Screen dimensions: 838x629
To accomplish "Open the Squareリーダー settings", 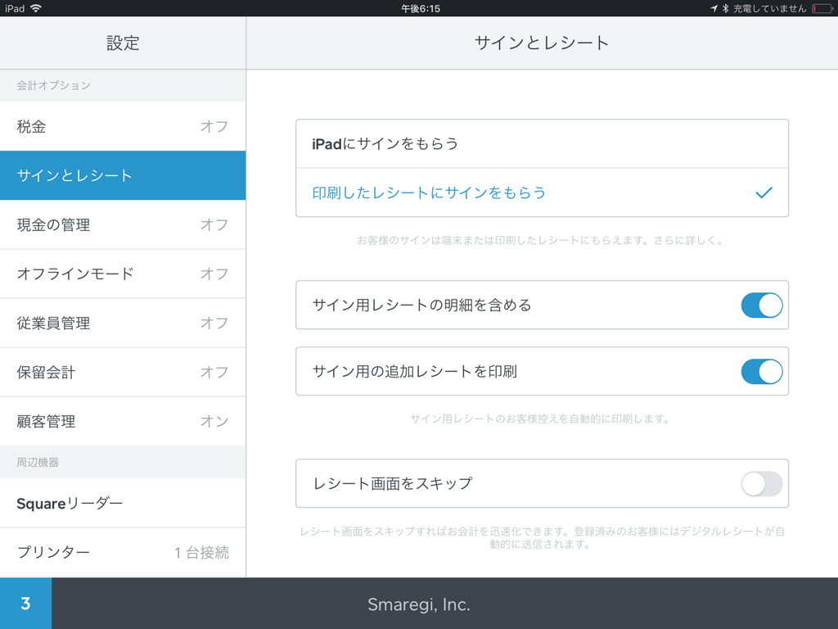I will pos(123,503).
